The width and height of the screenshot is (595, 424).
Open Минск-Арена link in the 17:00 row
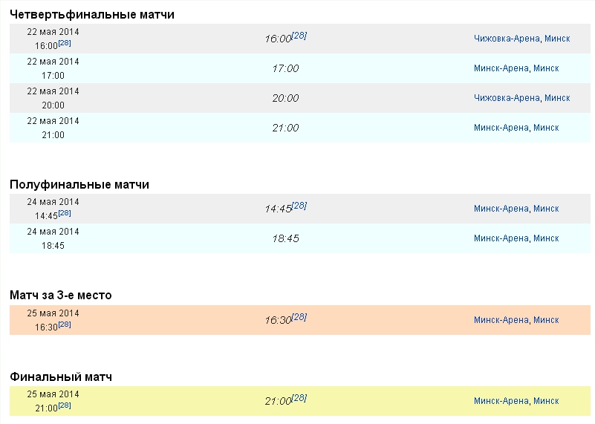click(x=501, y=68)
